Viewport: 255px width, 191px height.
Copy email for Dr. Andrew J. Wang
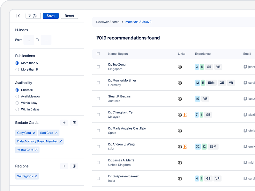tap(245, 147)
